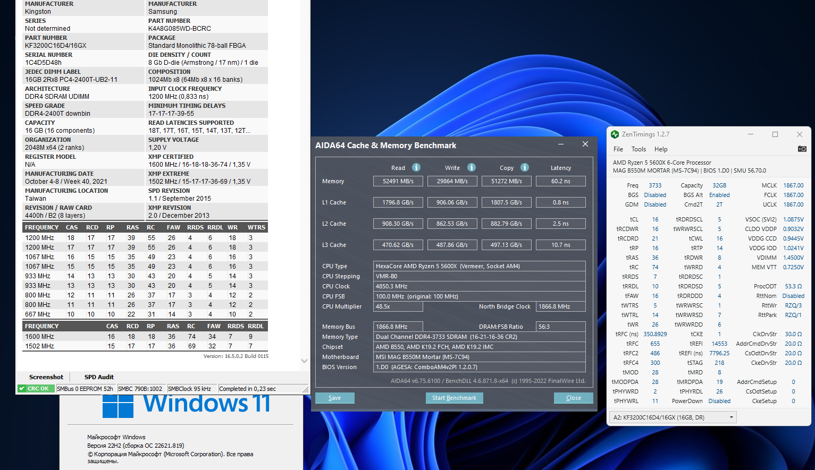The width and height of the screenshot is (815, 470).
Task: Click the L1 Cache Read value 1796.8 GB/s
Action: (398, 202)
